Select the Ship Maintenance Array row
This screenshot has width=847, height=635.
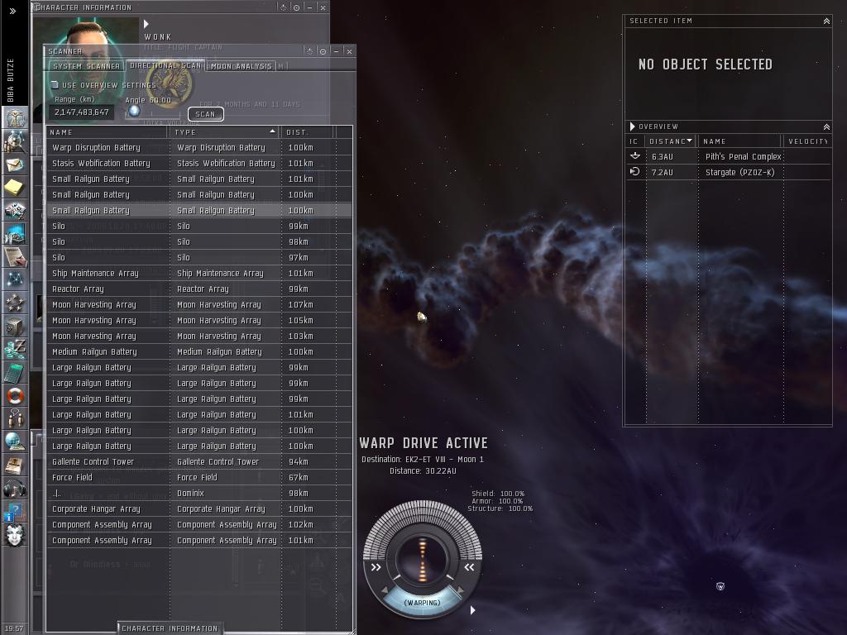click(x=199, y=273)
